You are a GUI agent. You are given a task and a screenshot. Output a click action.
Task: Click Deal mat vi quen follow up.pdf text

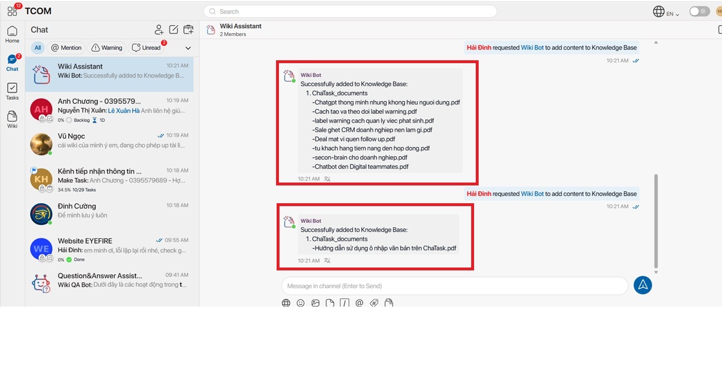click(x=354, y=139)
